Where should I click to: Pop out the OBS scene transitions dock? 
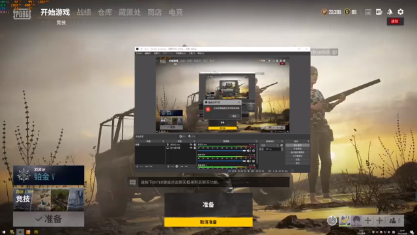[282, 141]
